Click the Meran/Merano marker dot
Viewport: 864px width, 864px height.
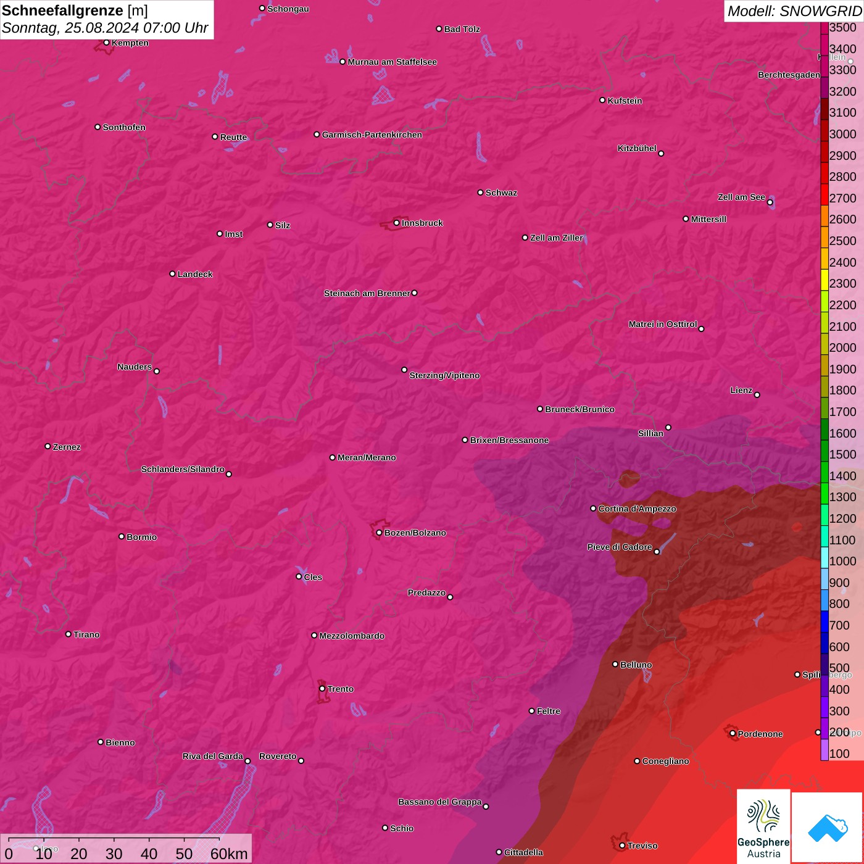click(332, 457)
